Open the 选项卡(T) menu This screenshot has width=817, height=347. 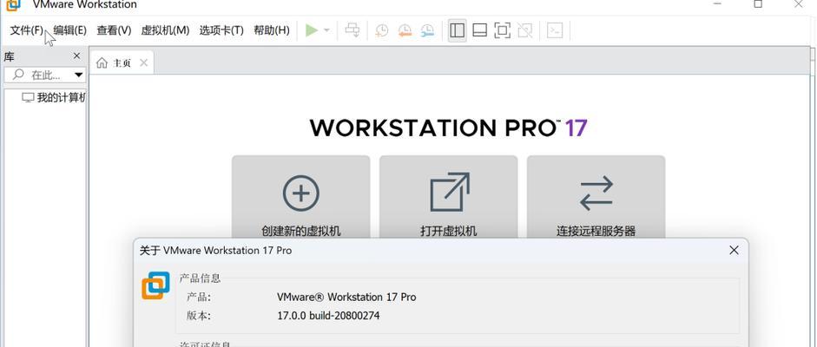221,30
